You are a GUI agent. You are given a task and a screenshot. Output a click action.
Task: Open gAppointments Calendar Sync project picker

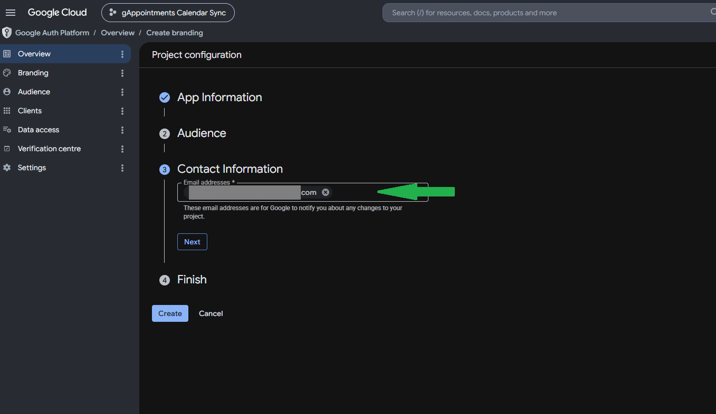tap(168, 13)
